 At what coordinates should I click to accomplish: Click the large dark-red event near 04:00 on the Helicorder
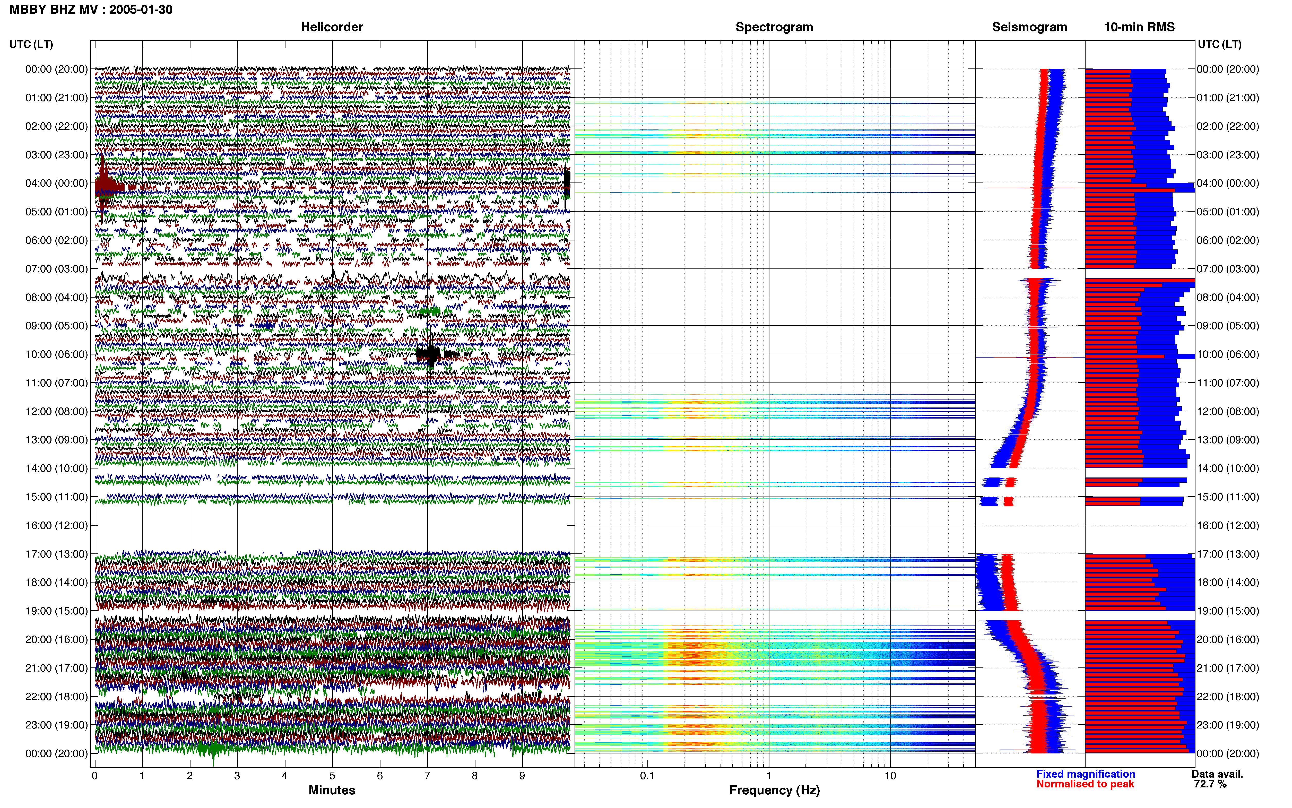[110, 187]
